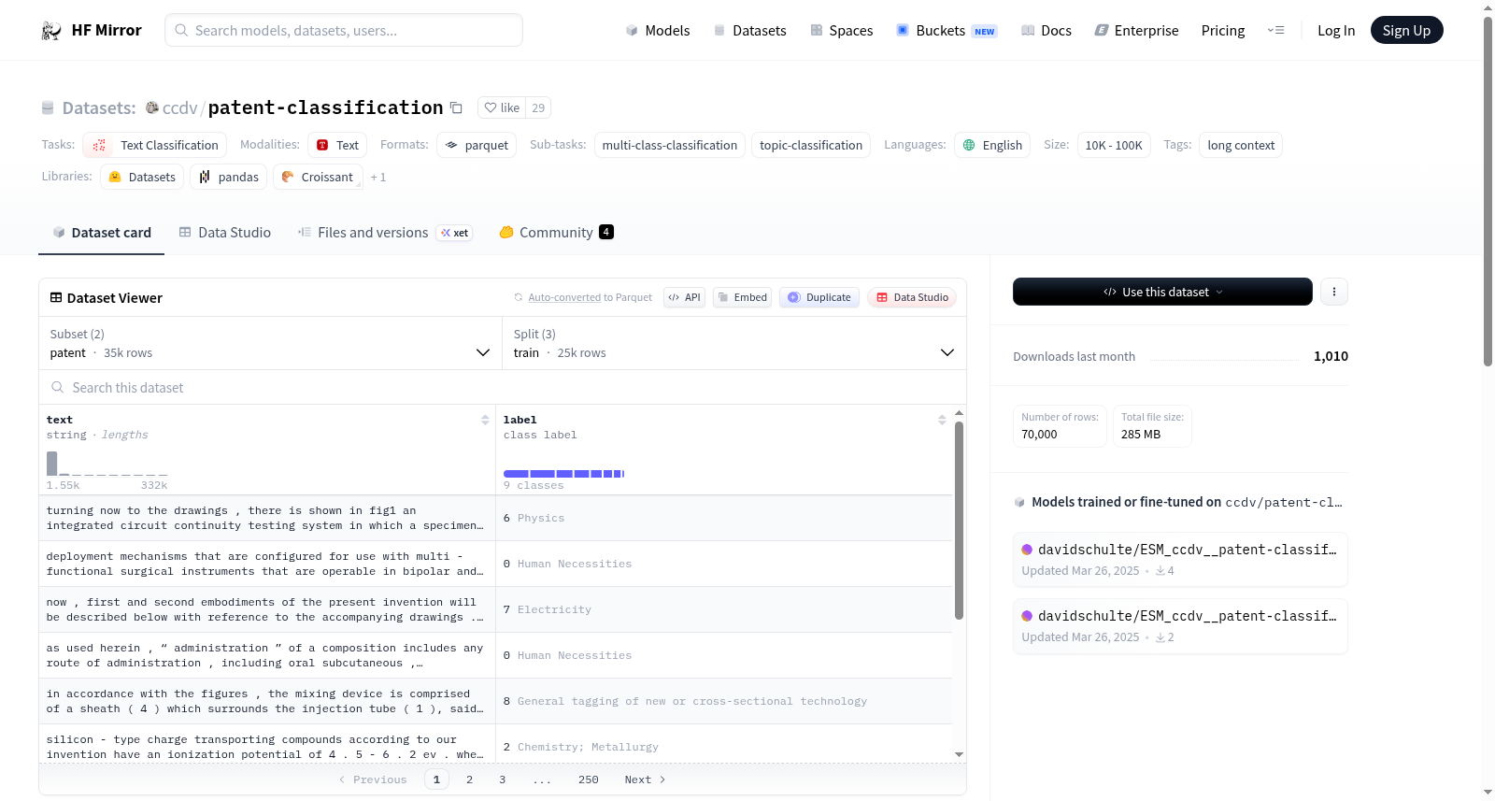Click the Log In link
The width and height of the screenshot is (1495, 801).
(x=1336, y=31)
